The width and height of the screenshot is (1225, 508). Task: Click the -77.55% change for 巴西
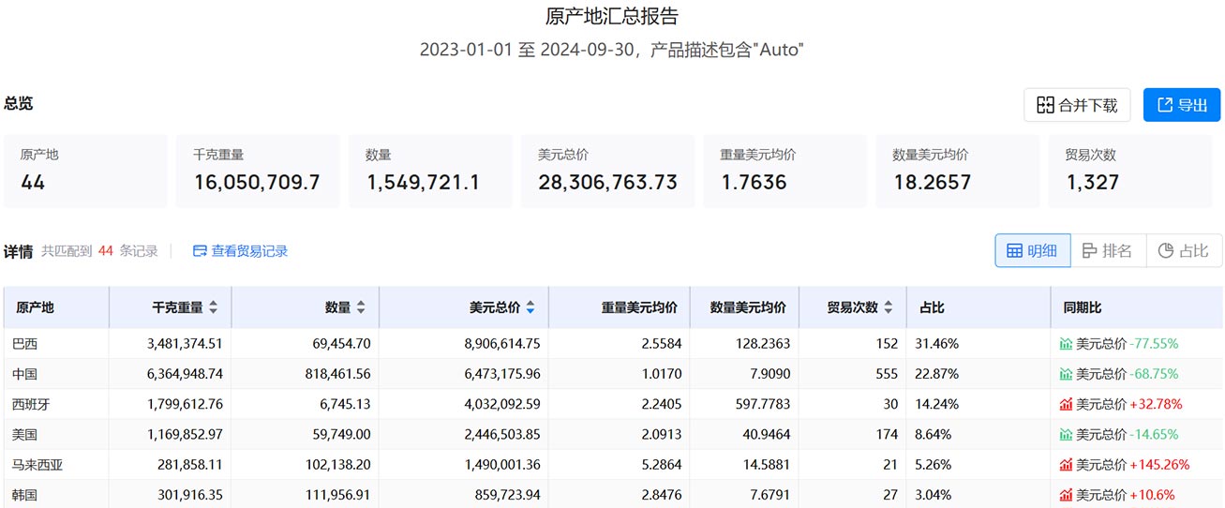(x=1154, y=344)
